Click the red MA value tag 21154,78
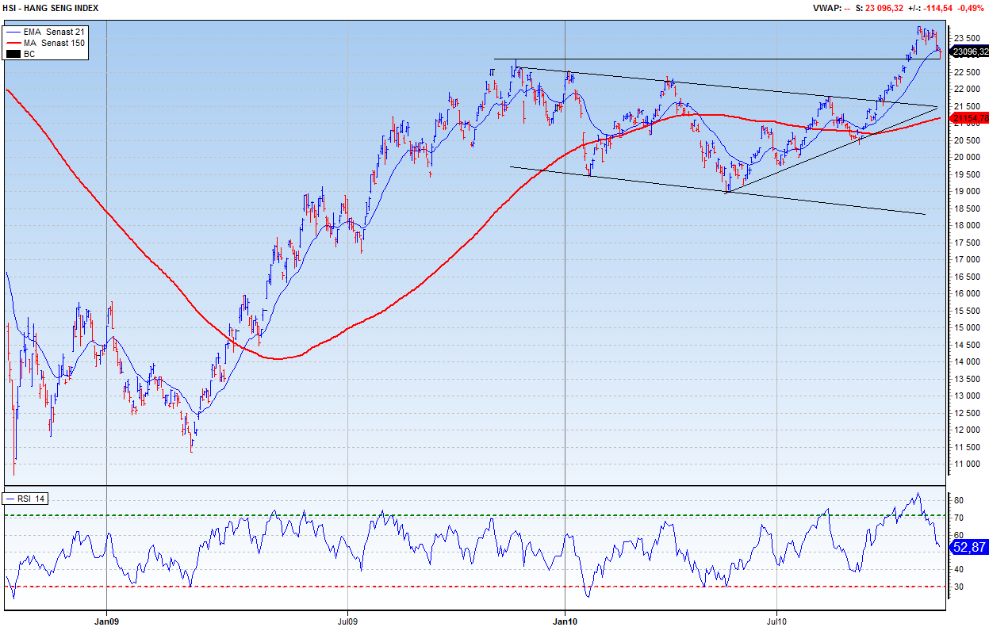989x627 pixels. coord(970,118)
